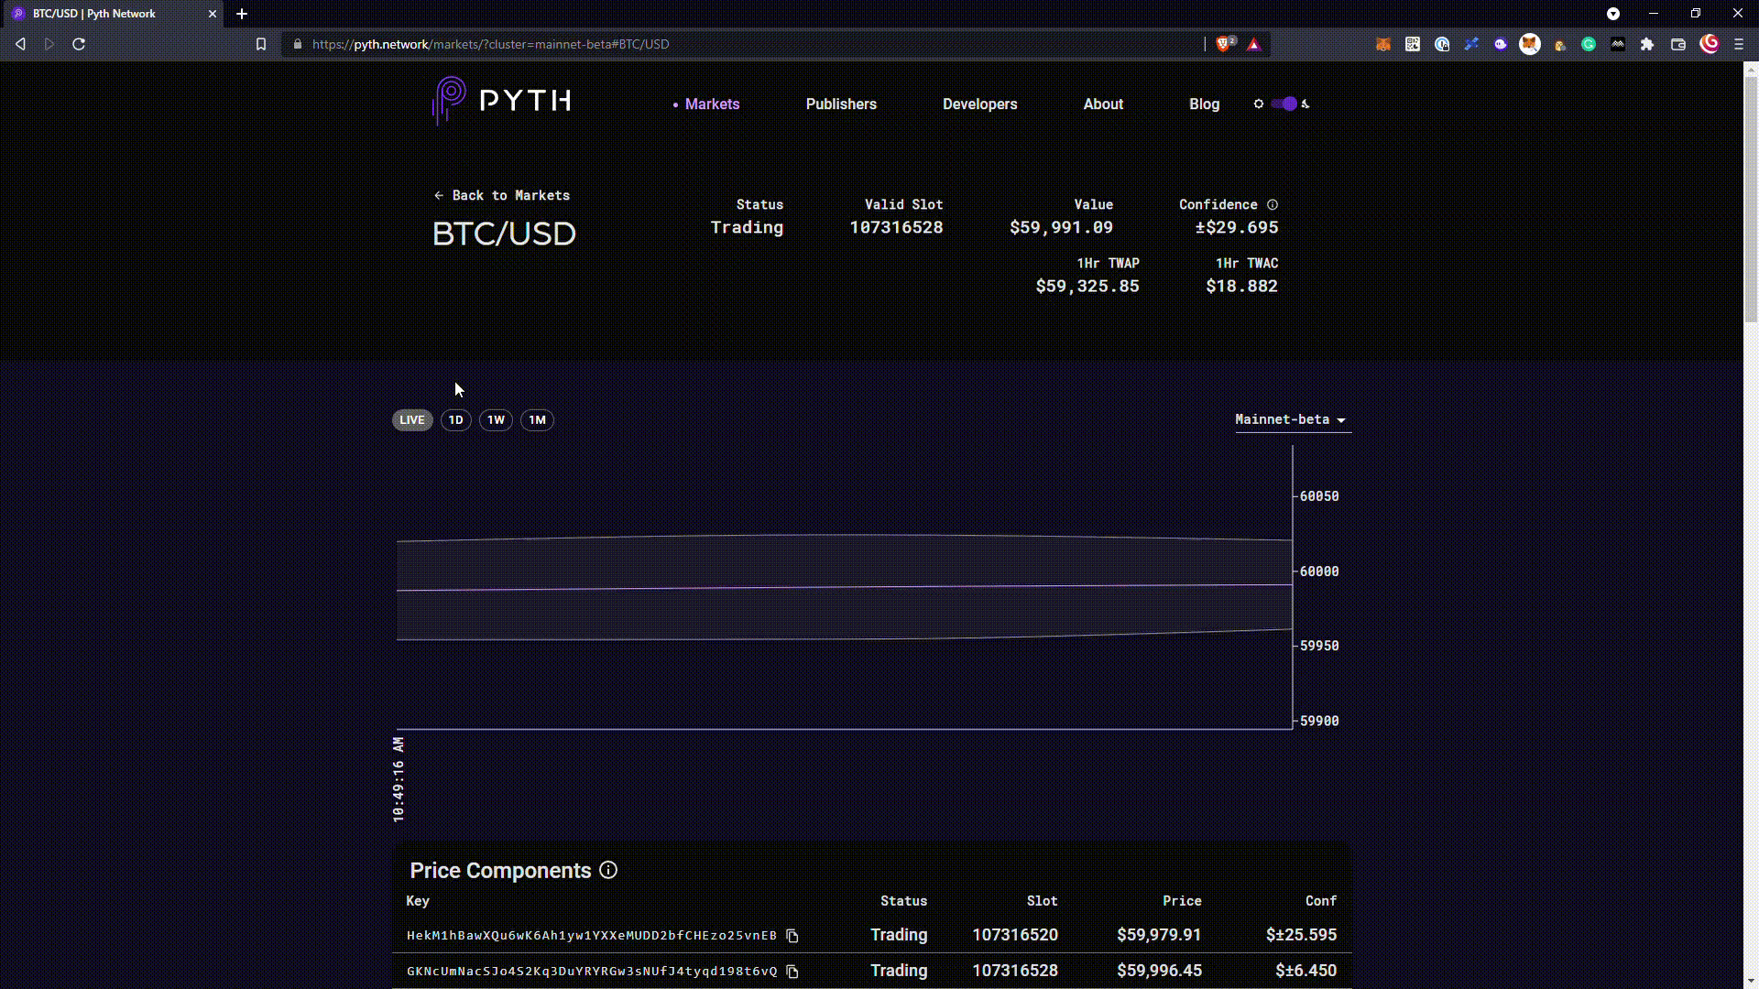The height and width of the screenshot is (989, 1759).
Task: Open the Developers nav item
Action: coord(979,104)
